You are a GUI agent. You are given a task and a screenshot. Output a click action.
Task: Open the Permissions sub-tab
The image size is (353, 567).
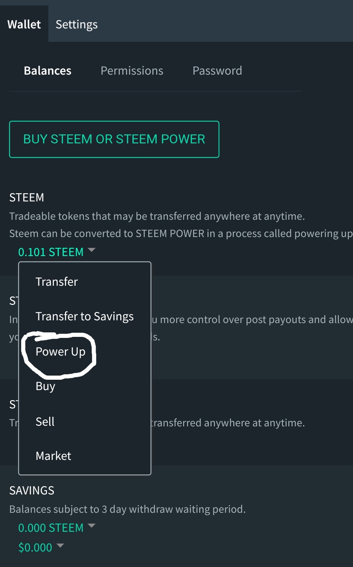click(x=132, y=71)
